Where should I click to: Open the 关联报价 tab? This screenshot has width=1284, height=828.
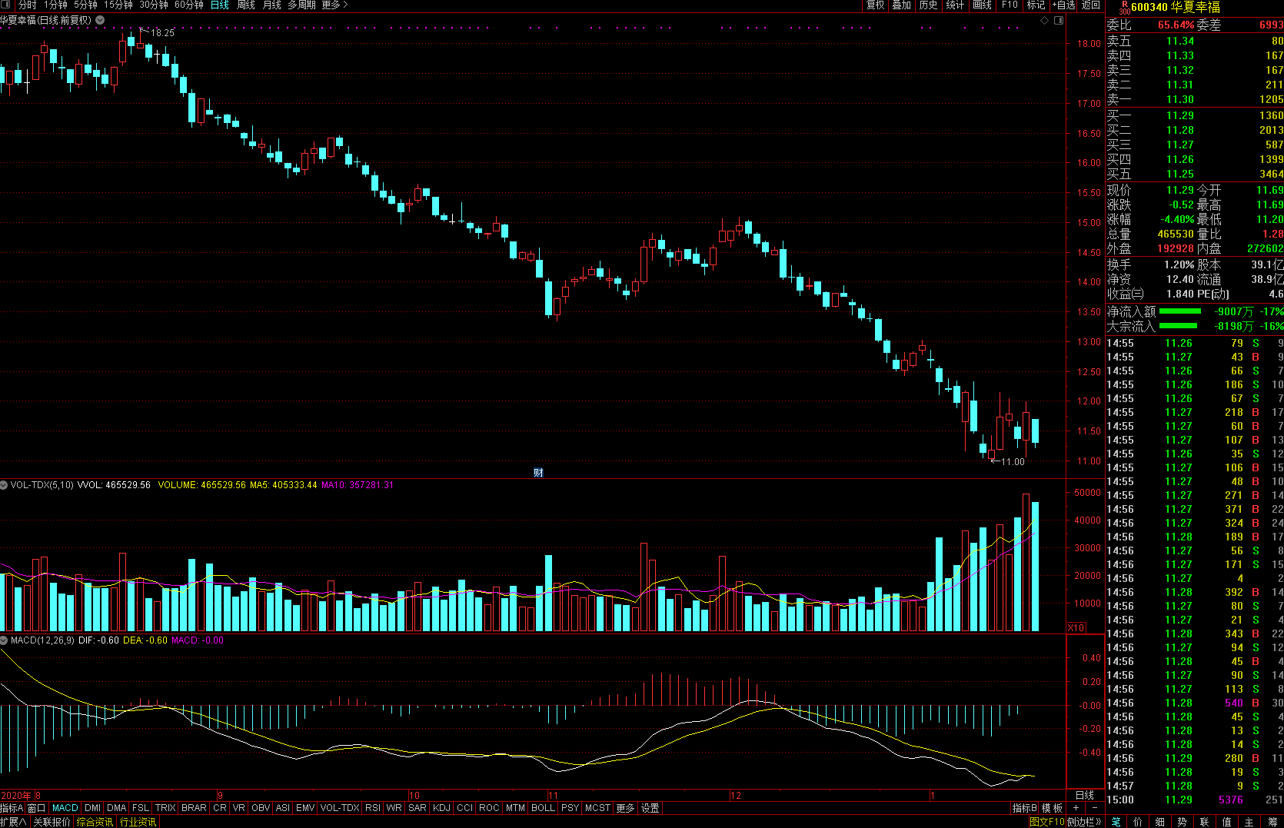click(x=52, y=822)
